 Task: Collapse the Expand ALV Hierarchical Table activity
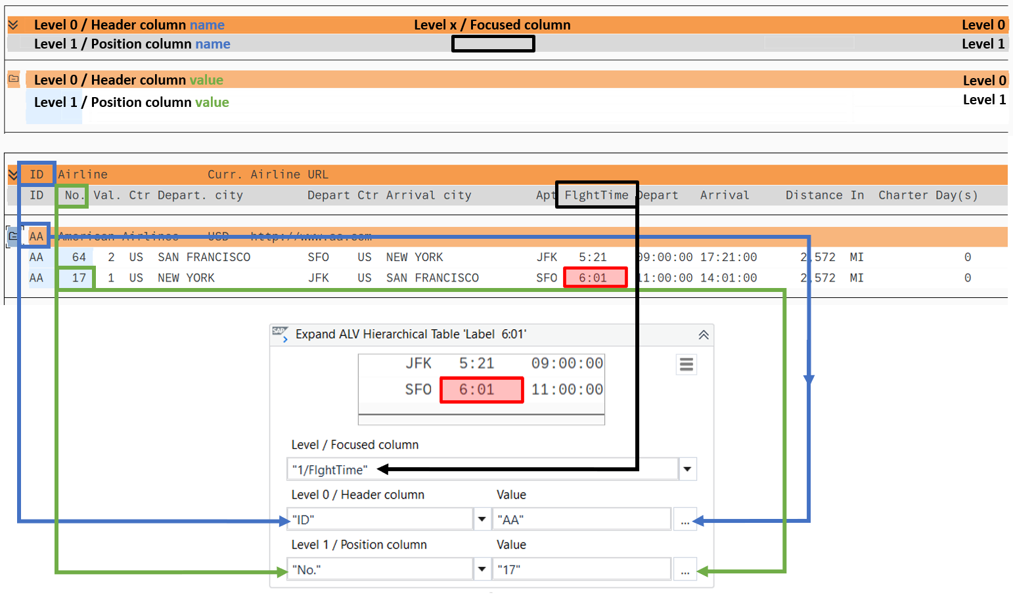pyautogui.click(x=703, y=335)
